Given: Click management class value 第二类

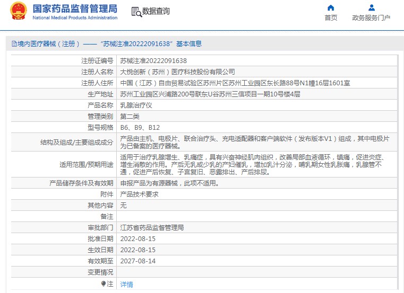Looking at the screenshot, I should point(130,116).
